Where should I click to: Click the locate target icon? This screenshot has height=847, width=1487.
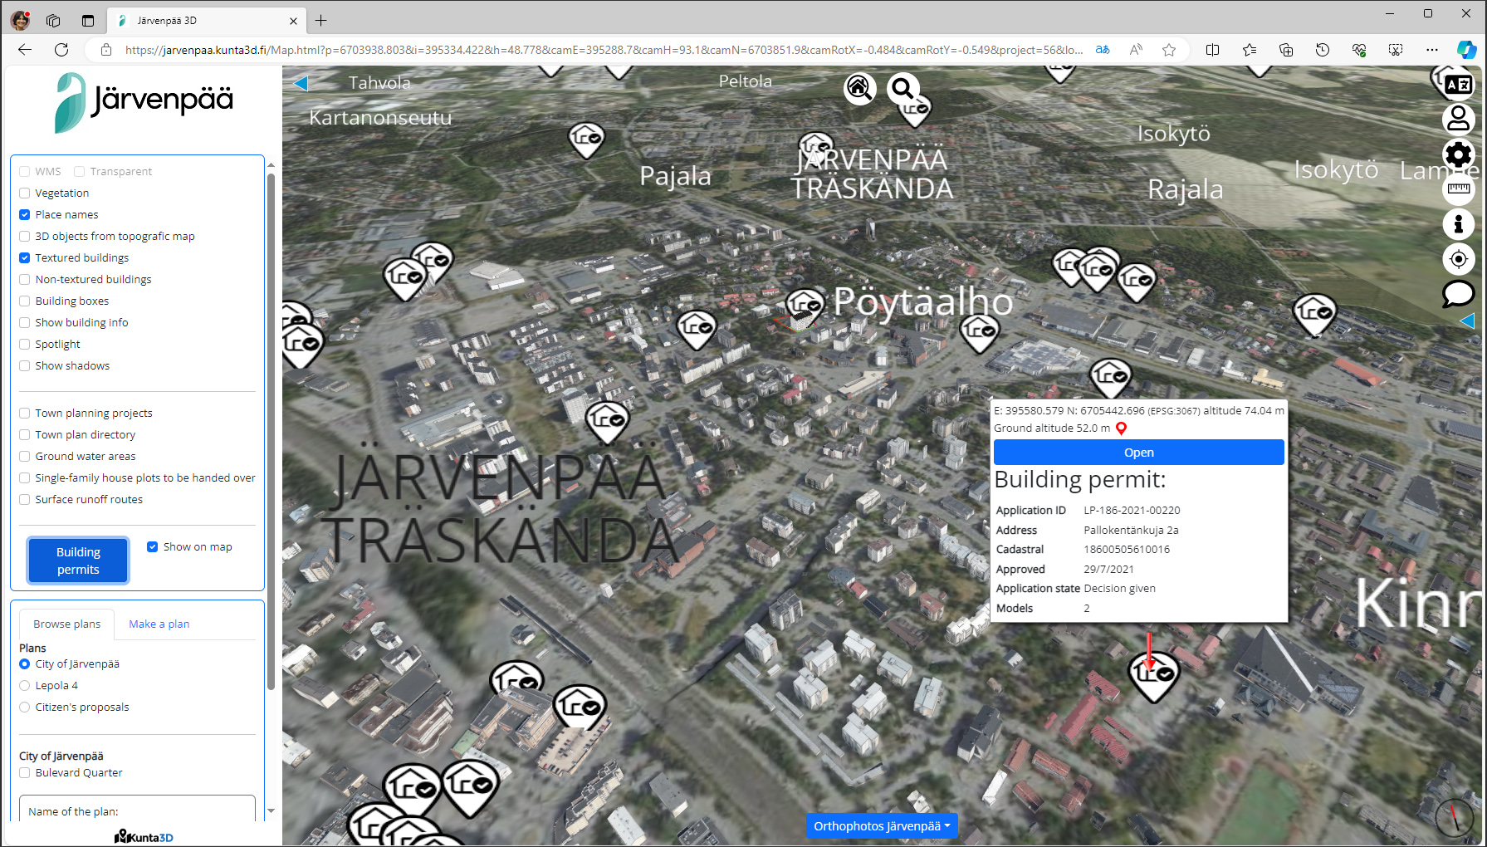[1458, 259]
